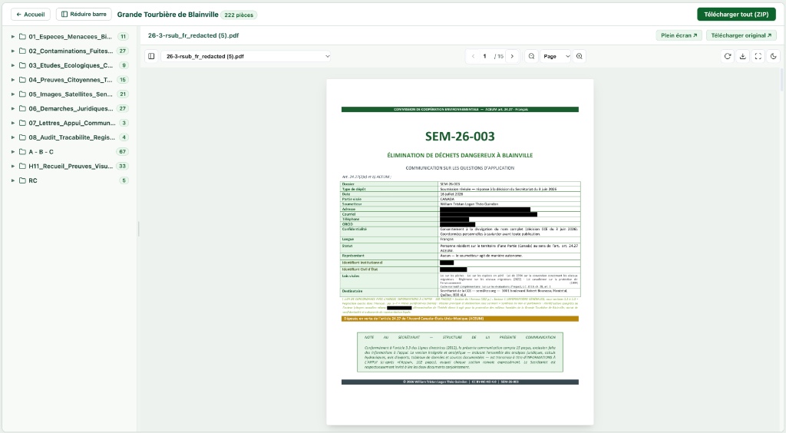Screen dimensions: 786x433
Task: Click the Grande Tourbière de Blainville title
Action: (167, 15)
